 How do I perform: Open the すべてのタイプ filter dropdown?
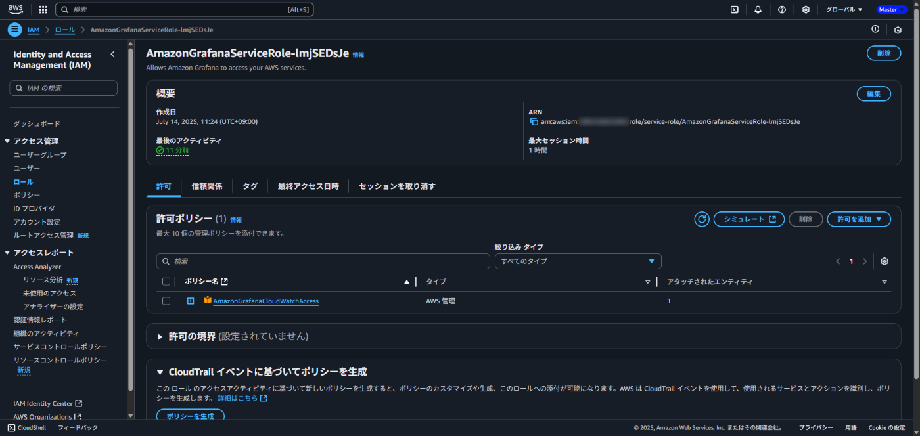(578, 261)
